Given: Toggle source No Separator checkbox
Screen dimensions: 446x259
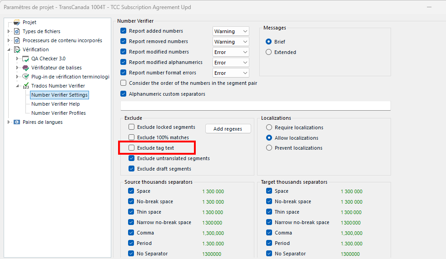Looking at the screenshot, I should 131,253.
